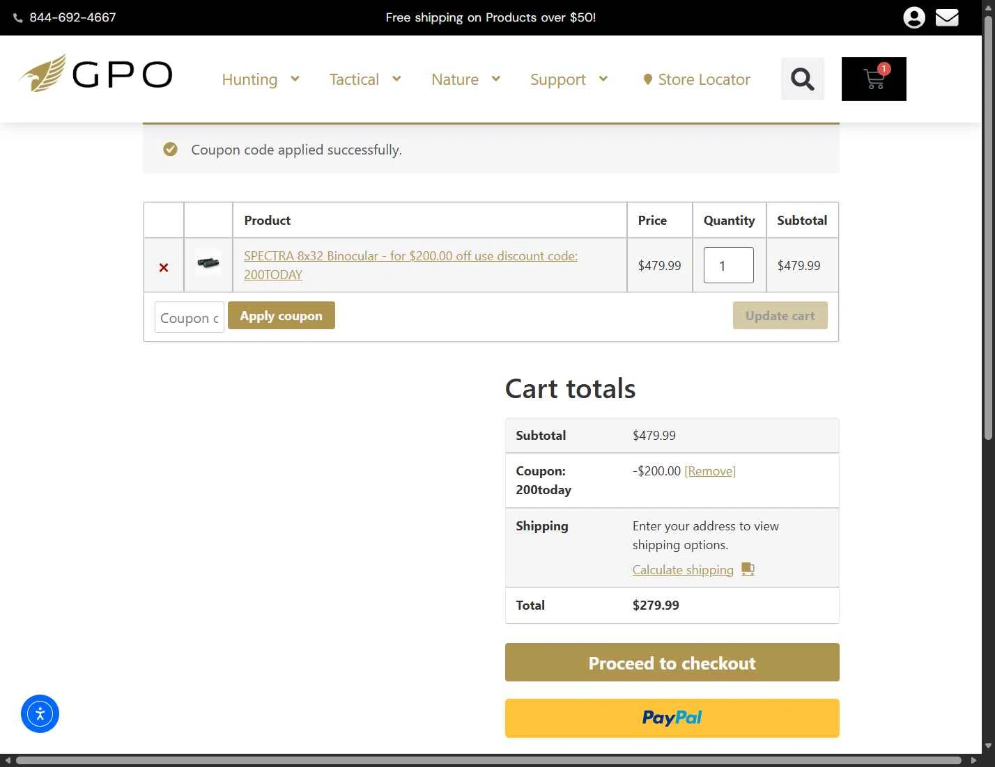The image size is (995, 767).
Task: Click the scroll right arrow
Action: [974, 760]
